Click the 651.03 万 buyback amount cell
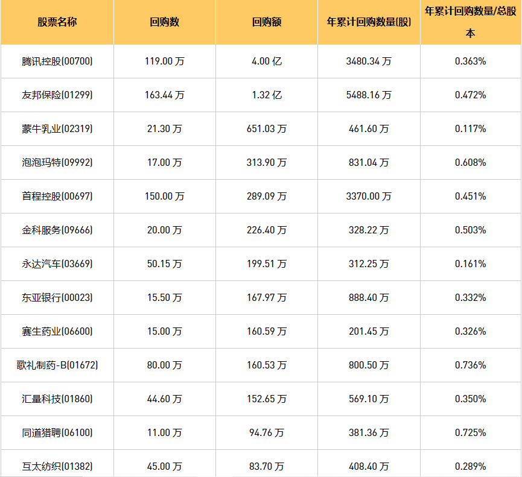The width and height of the screenshot is (522, 477). (x=267, y=128)
